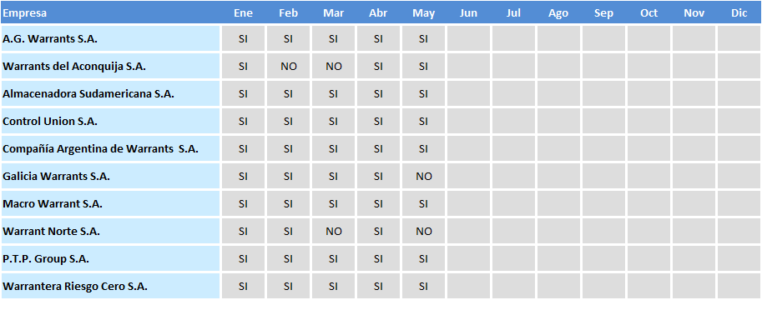The width and height of the screenshot is (762, 315).
Task: Select the NO cell for Aconquija in Mar
Action: pyautogui.click(x=333, y=67)
